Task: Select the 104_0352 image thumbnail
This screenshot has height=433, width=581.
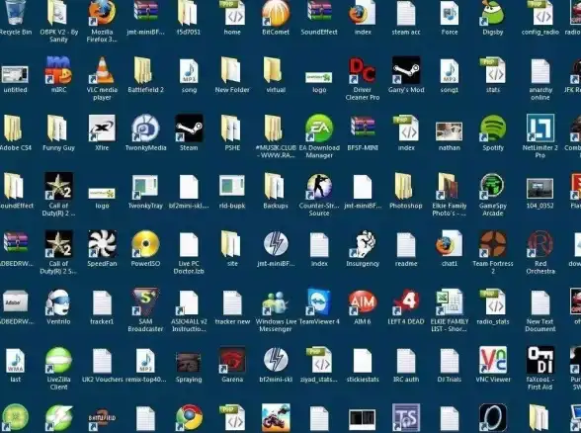Action: 540,188
